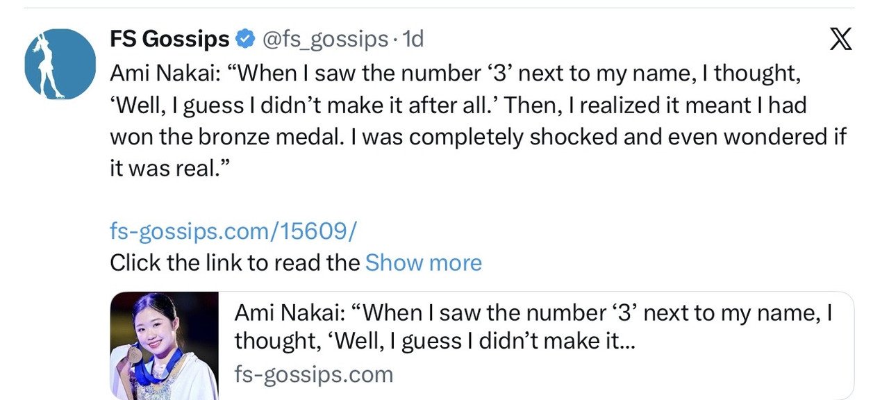This screenshot has width=889, height=400.
Task: Click the tweet's first line beginning "Ami Nakai"
Action: 456,73
